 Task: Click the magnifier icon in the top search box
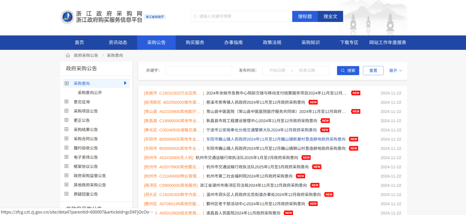click(195, 16)
